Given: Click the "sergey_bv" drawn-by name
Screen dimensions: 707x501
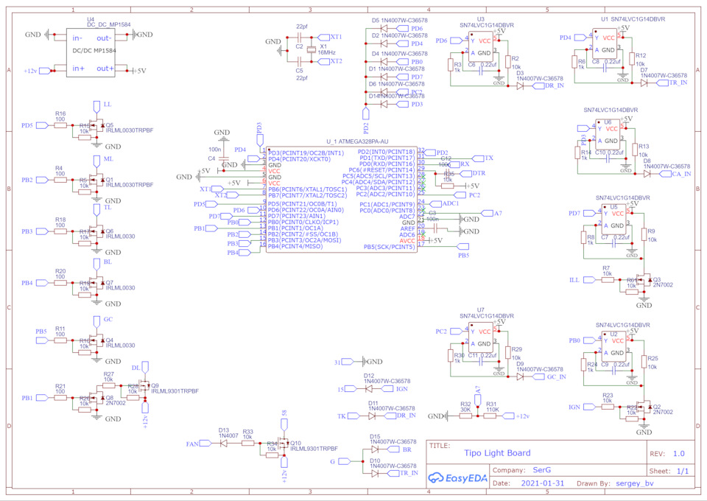Looking at the screenshot, I should pyautogui.click(x=634, y=483).
